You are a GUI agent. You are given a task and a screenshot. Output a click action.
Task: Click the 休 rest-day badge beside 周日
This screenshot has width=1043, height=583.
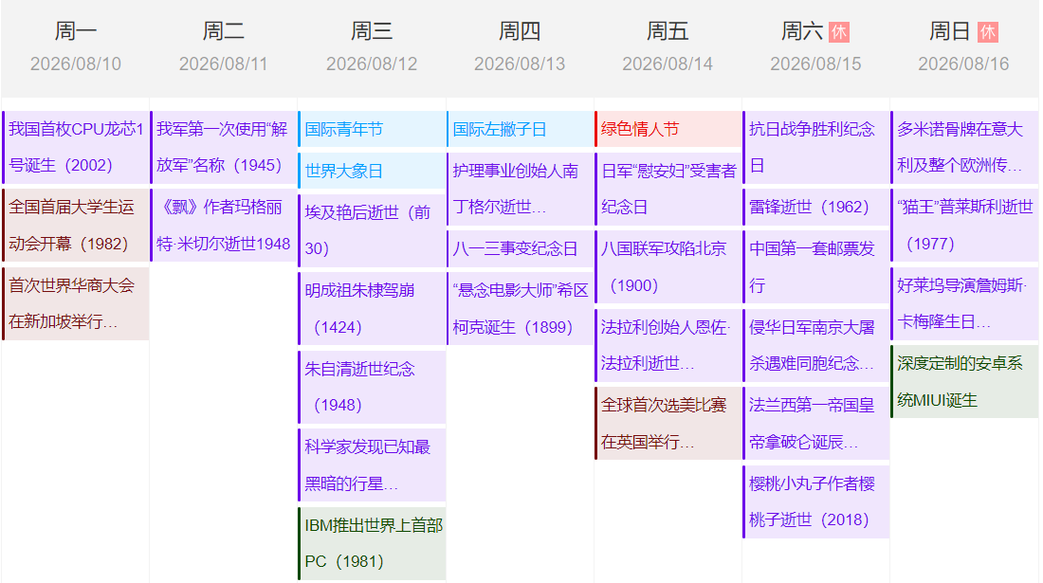987,32
